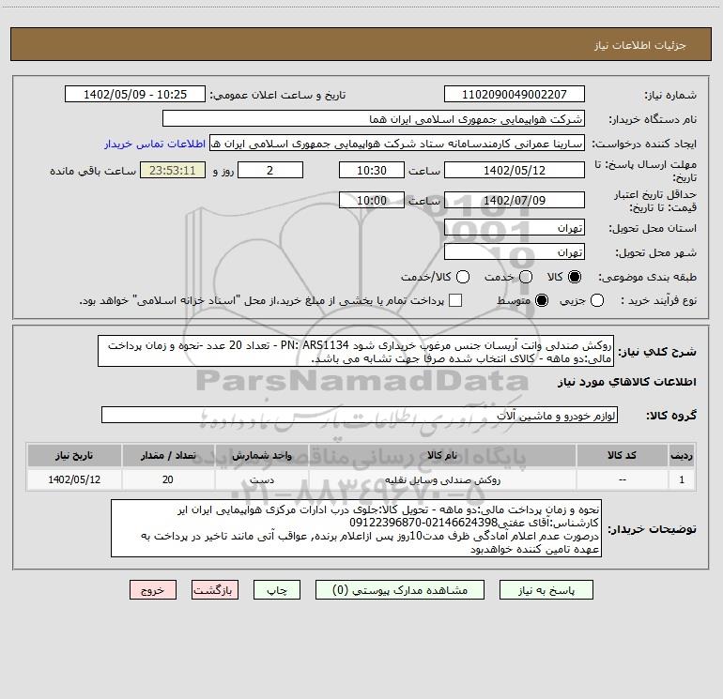Click the ردیف column header
This screenshot has width=723, height=699.
click(682, 455)
